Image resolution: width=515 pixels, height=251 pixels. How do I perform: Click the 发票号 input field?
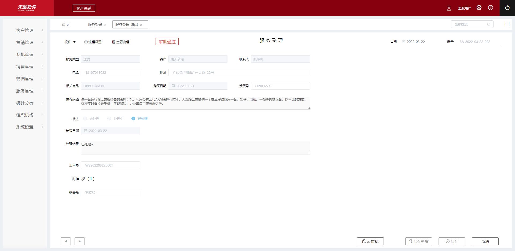click(280, 86)
